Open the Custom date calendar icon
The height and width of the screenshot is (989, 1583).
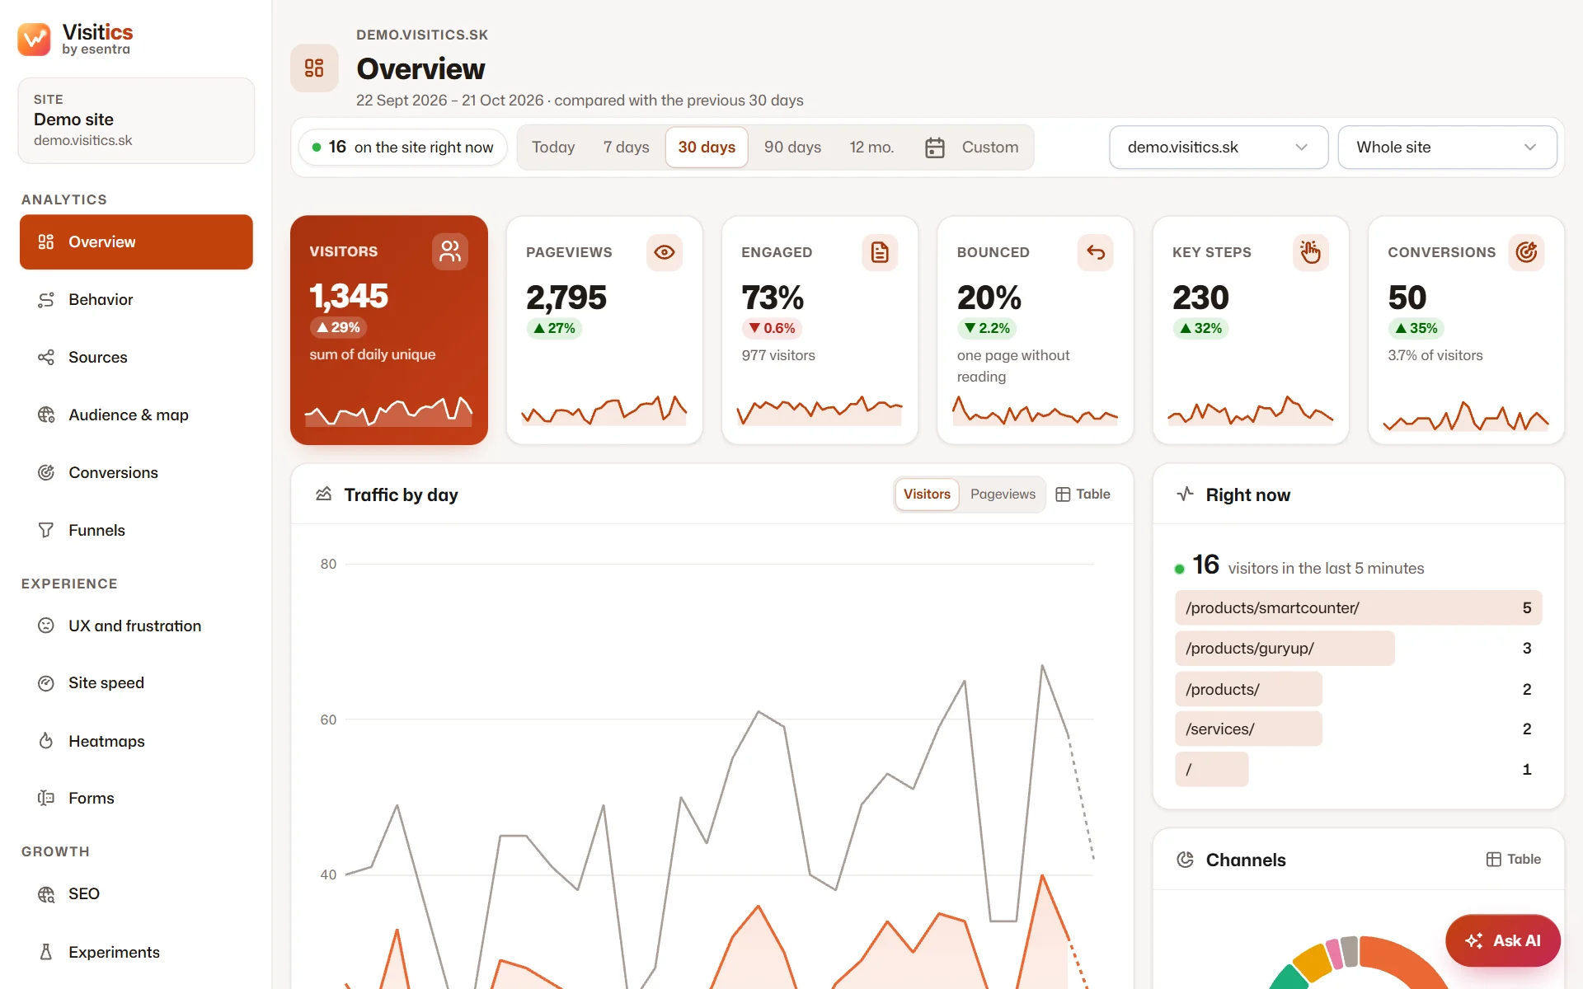[x=934, y=148]
